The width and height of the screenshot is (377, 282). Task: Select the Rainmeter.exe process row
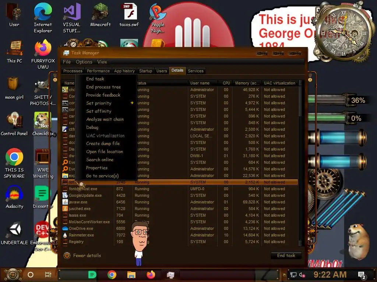(x=180, y=235)
